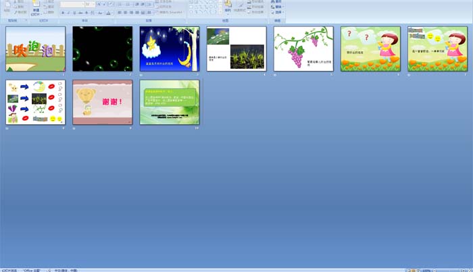Select slide 8 with blue arrows matching

tap(35, 102)
